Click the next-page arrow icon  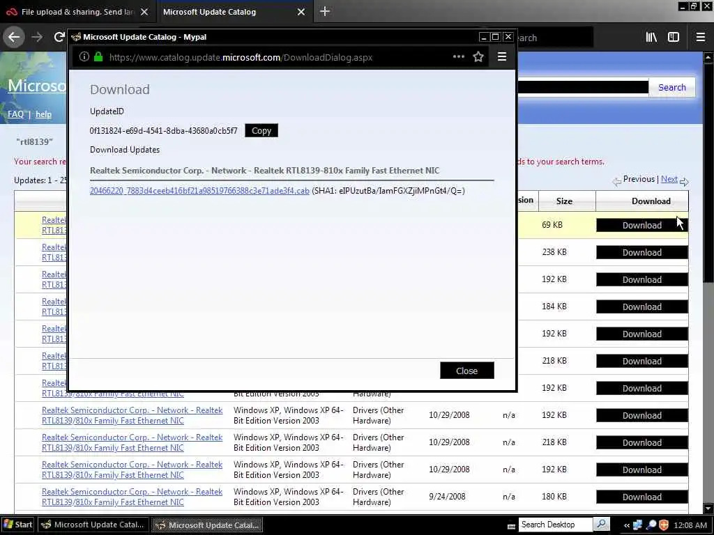pyautogui.click(x=684, y=182)
